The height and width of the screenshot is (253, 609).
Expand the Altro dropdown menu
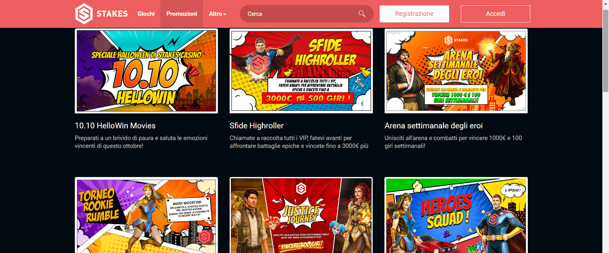[218, 14]
